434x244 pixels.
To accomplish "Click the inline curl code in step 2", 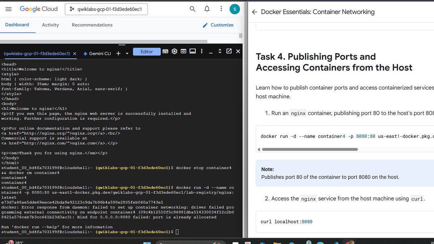I will tap(417, 199).
